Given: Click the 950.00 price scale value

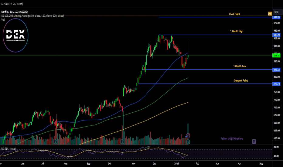Looking at the screenshot, I should 277,31.
